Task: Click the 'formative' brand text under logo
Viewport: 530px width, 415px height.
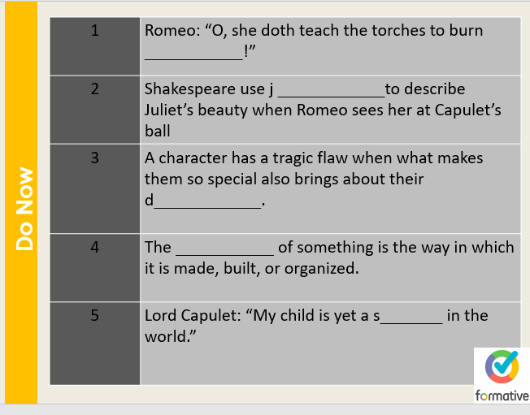Action: point(502,396)
